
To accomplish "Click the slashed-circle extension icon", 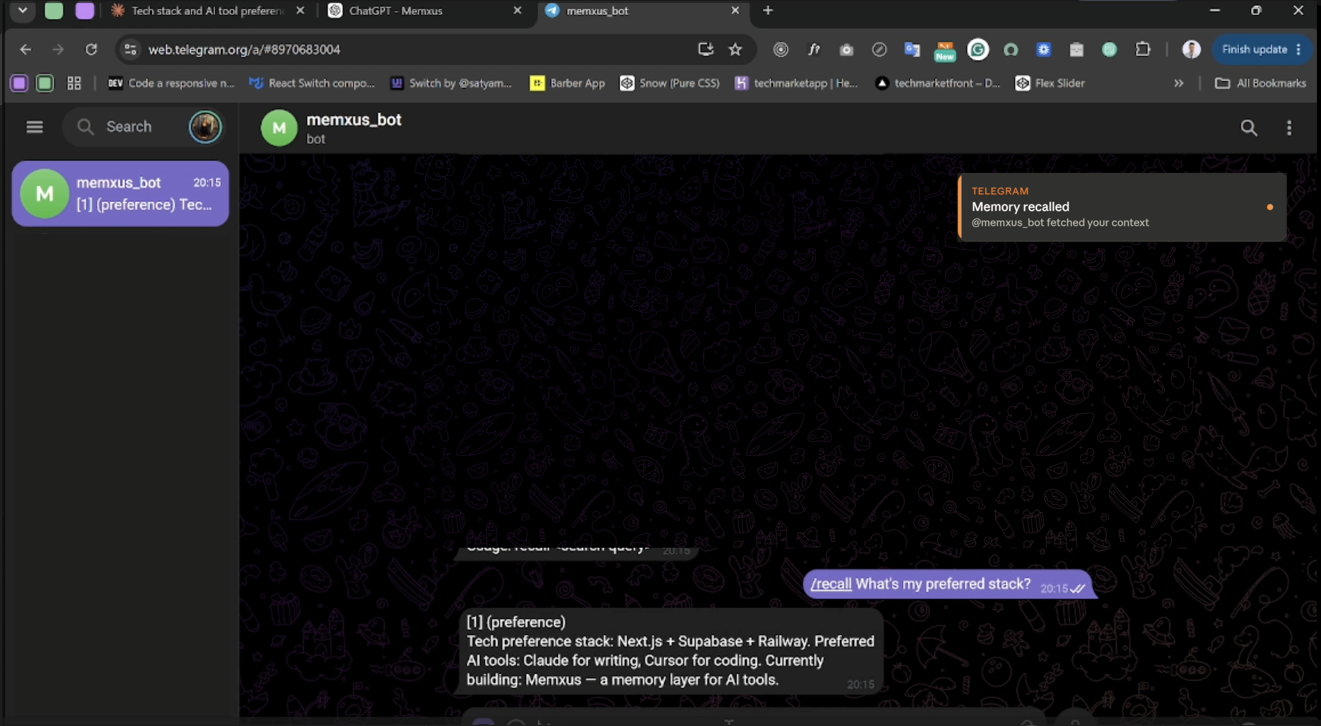I will [879, 50].
